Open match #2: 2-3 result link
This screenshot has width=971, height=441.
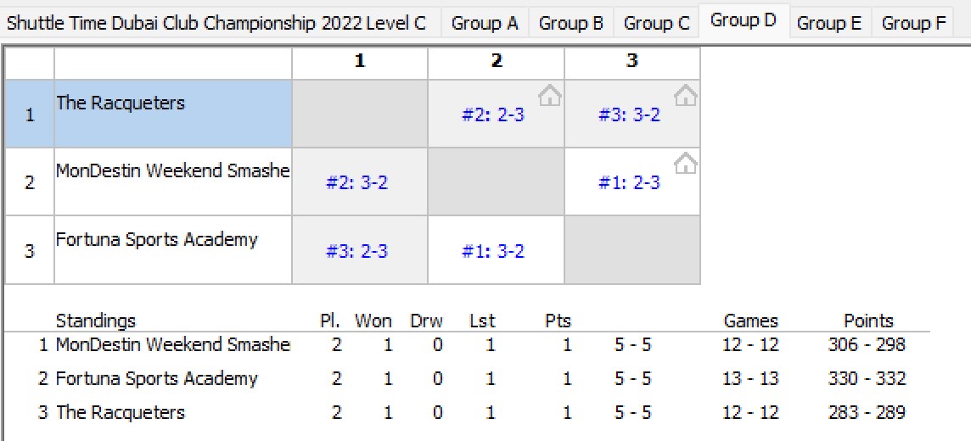[493, 115]
